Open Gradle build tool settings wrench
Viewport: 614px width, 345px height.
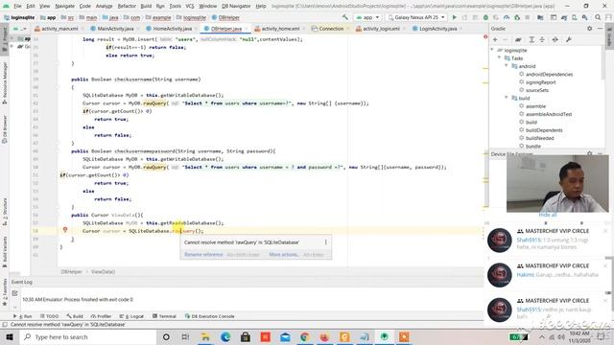(569, 39)
